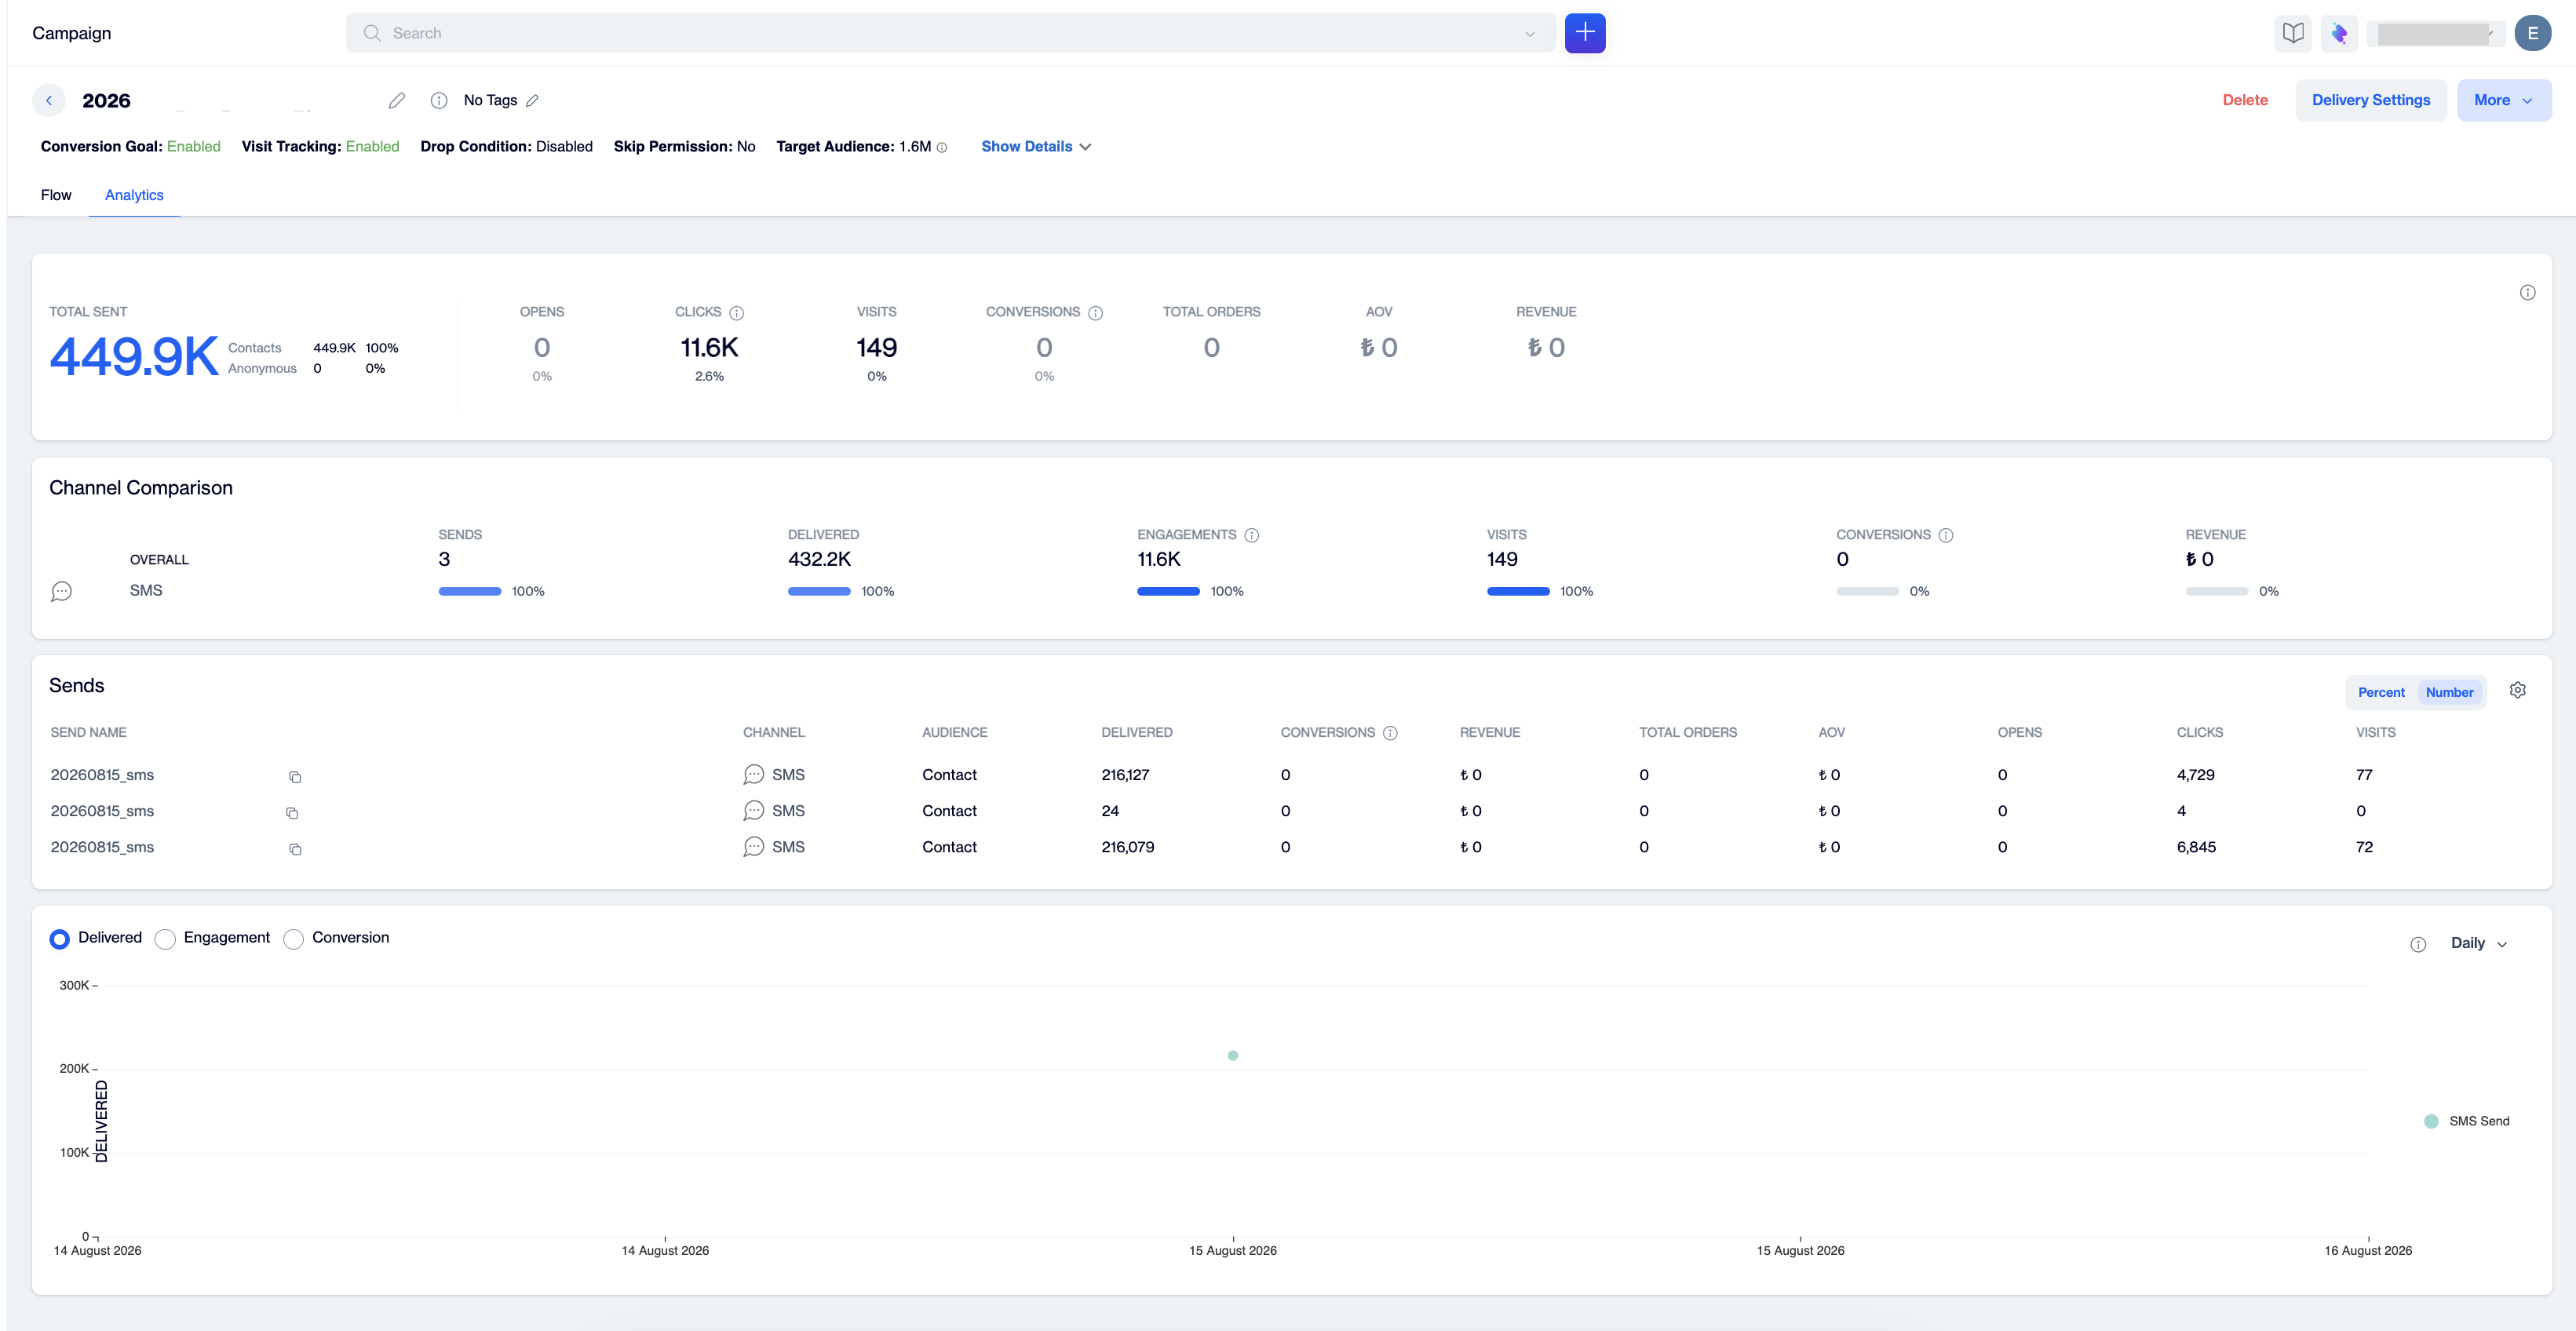Copy name of send with 216,127 delivered
This screenshot has height=1331, width=2576.
(295, 777)
